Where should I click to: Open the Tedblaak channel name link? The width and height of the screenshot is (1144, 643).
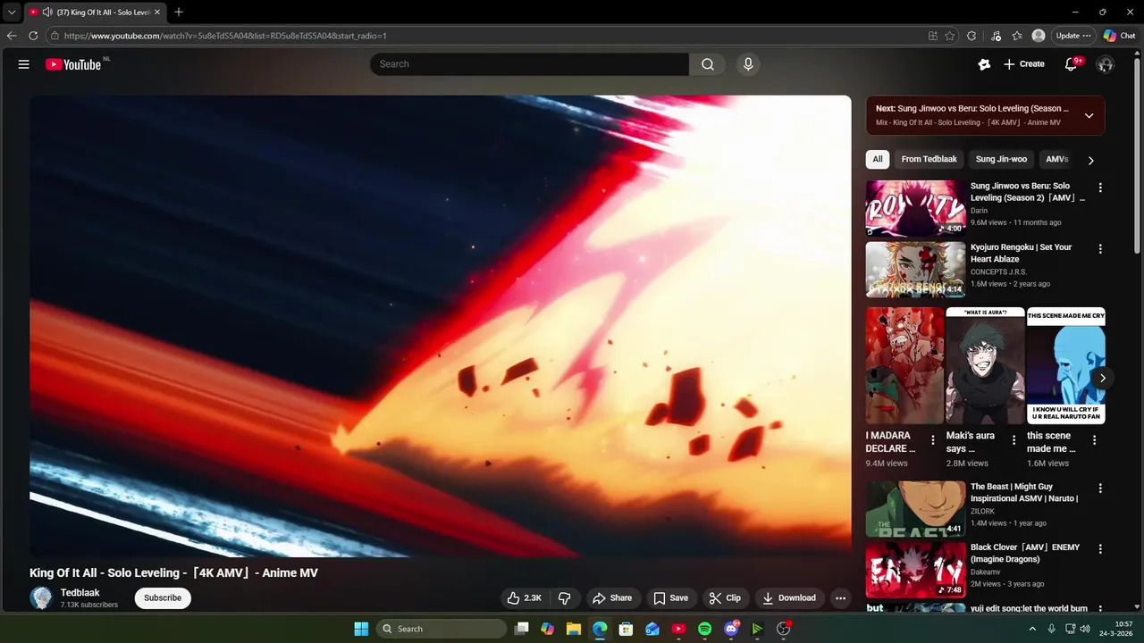pos(80,593)
